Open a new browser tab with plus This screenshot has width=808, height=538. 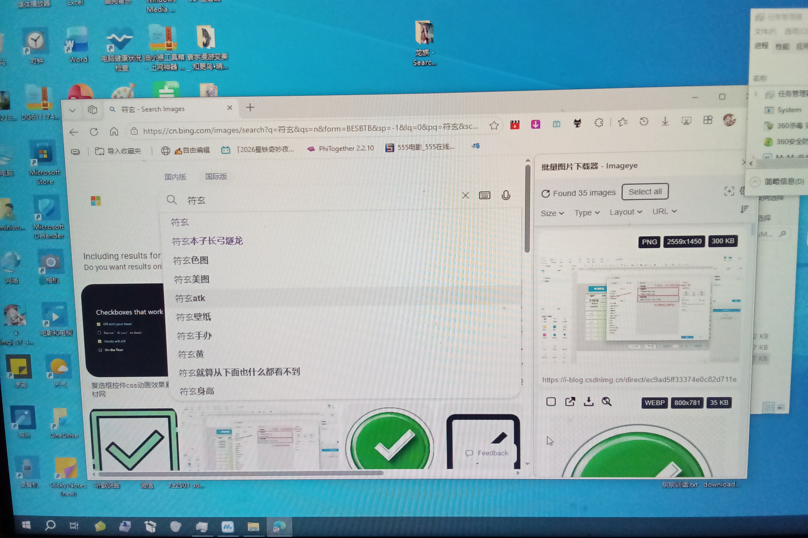click(x=250, y=107)
